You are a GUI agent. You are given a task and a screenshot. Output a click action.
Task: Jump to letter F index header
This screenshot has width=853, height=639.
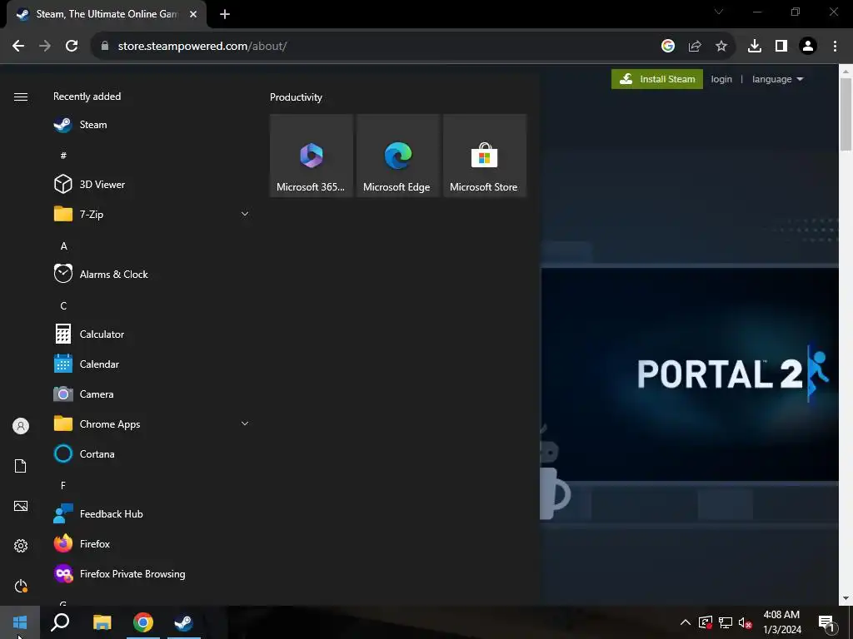point(63,485)
